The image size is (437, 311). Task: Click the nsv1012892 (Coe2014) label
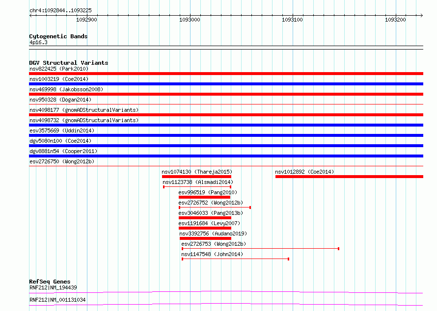304,172
